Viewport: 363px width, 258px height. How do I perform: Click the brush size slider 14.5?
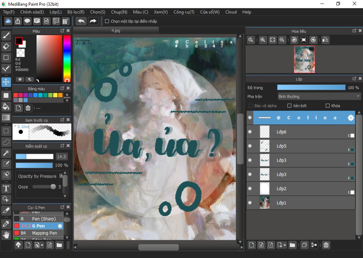(34, 157)
